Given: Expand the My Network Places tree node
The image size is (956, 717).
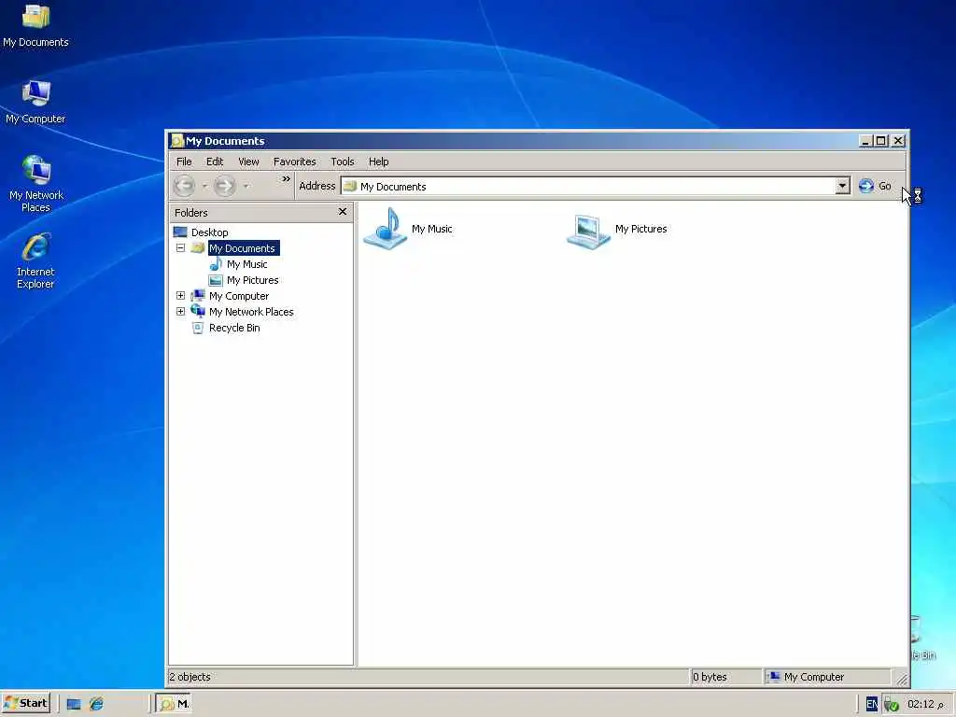Looking at the screenshot, I should point(180,312).
